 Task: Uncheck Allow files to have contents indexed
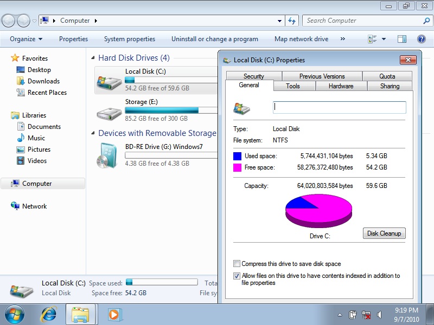237,276
